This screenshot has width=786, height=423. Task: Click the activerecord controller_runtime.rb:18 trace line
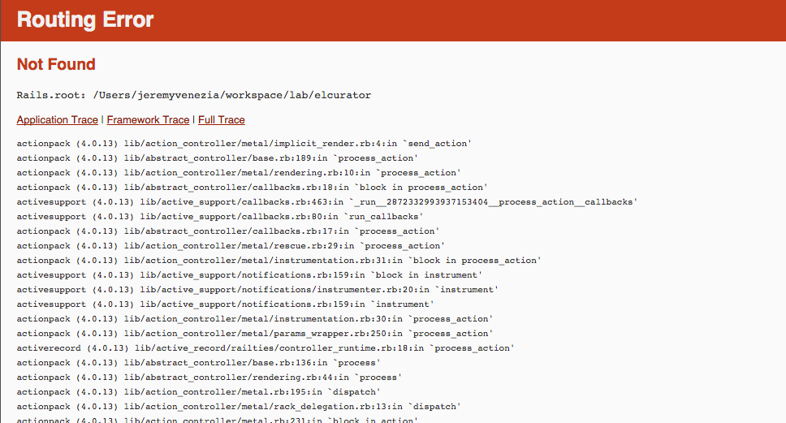[x=266, y=348]
